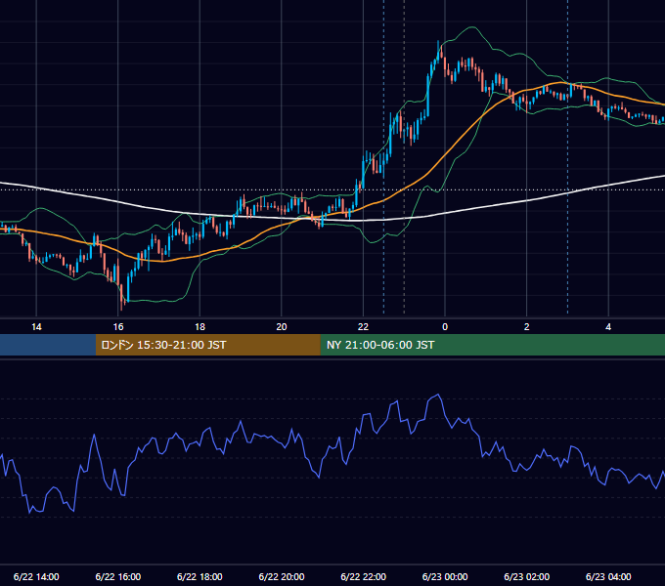Click the 20 hour axis label
665x586 pixels.
[x=282, y=327]
